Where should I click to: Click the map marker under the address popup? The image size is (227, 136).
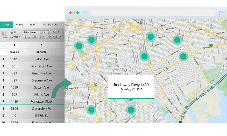point(131,110)
